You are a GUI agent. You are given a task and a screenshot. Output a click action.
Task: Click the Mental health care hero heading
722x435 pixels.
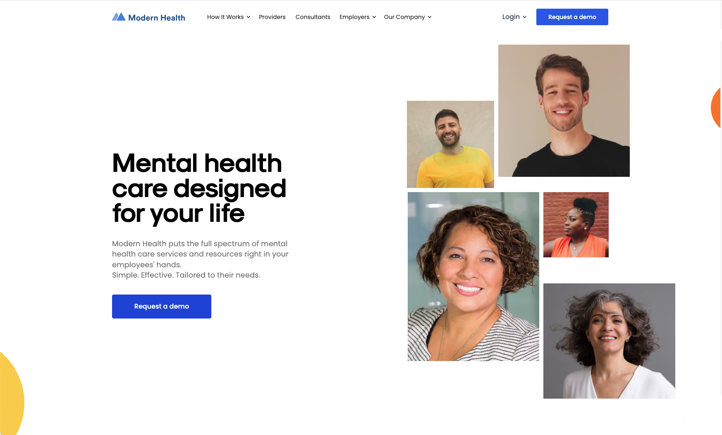pyautogui.click(x=199, y=188)
